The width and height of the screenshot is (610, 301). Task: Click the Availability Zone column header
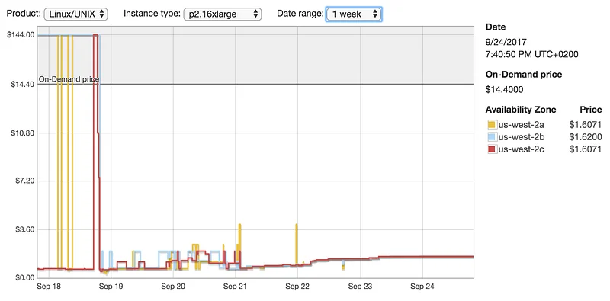click(x=521, y=110)
